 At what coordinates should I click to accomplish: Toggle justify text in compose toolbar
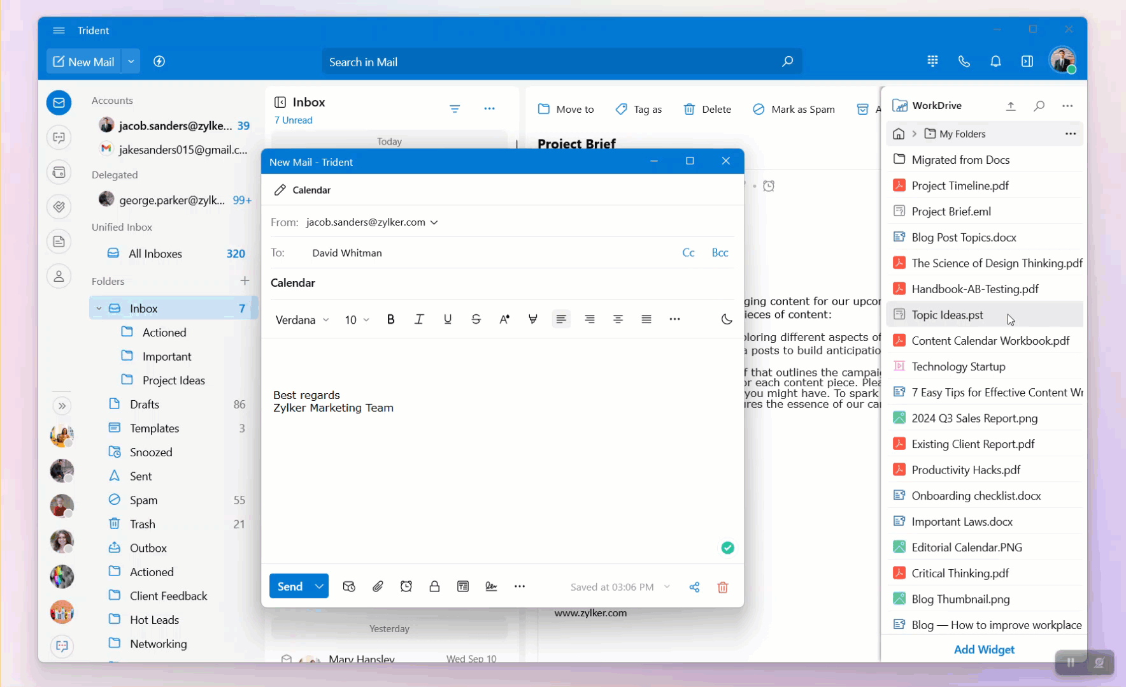click(646, 319)
